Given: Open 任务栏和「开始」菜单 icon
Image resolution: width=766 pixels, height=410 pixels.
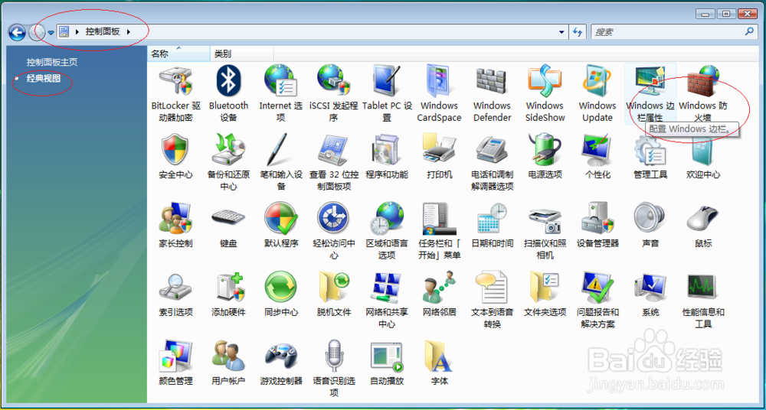Looking at the screenshot, I should coord(439,219).
